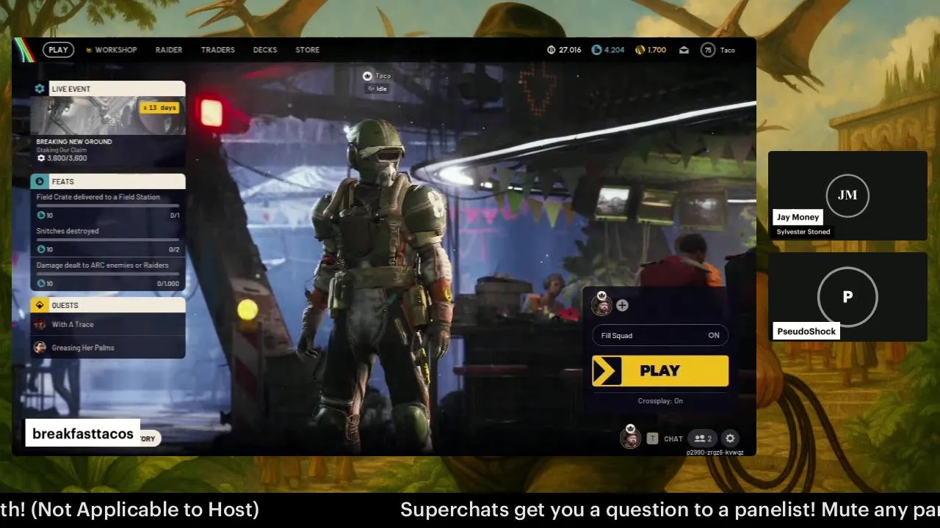This screenshot has height=528, width=940.
Task: Click the With A Trace quest giver icon
Action: (40, 324)
